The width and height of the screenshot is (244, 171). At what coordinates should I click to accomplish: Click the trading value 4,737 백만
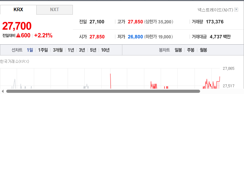tap(220, 37)
